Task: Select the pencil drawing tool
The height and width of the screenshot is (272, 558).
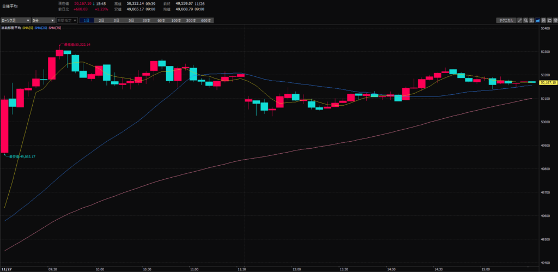Action: 520,20
